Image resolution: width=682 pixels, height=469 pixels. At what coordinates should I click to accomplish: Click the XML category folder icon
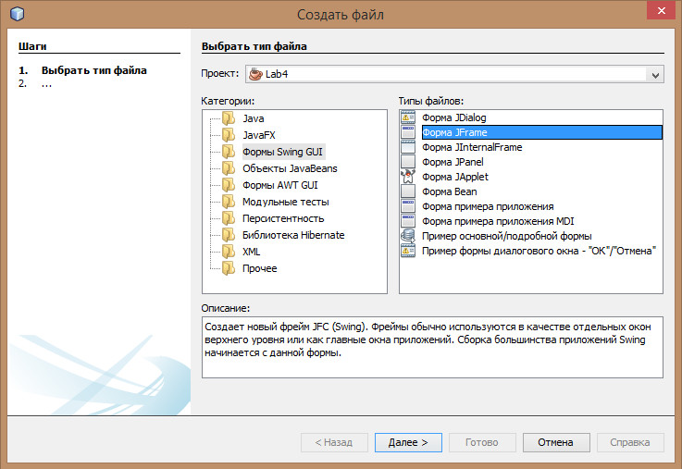(x=229, y=252)
